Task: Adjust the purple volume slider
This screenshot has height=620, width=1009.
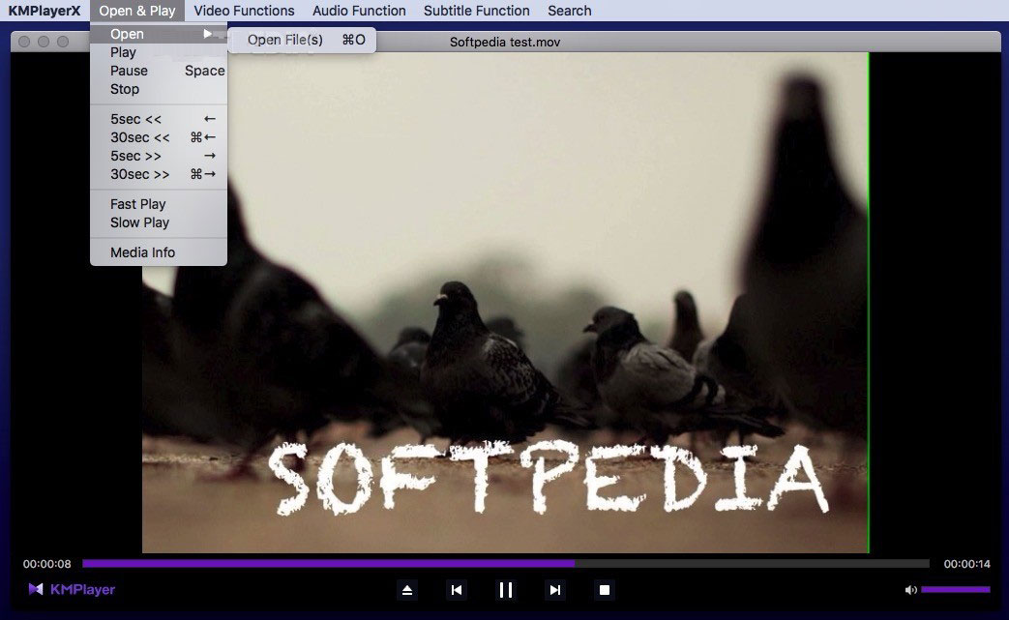Action: point(955,590)
